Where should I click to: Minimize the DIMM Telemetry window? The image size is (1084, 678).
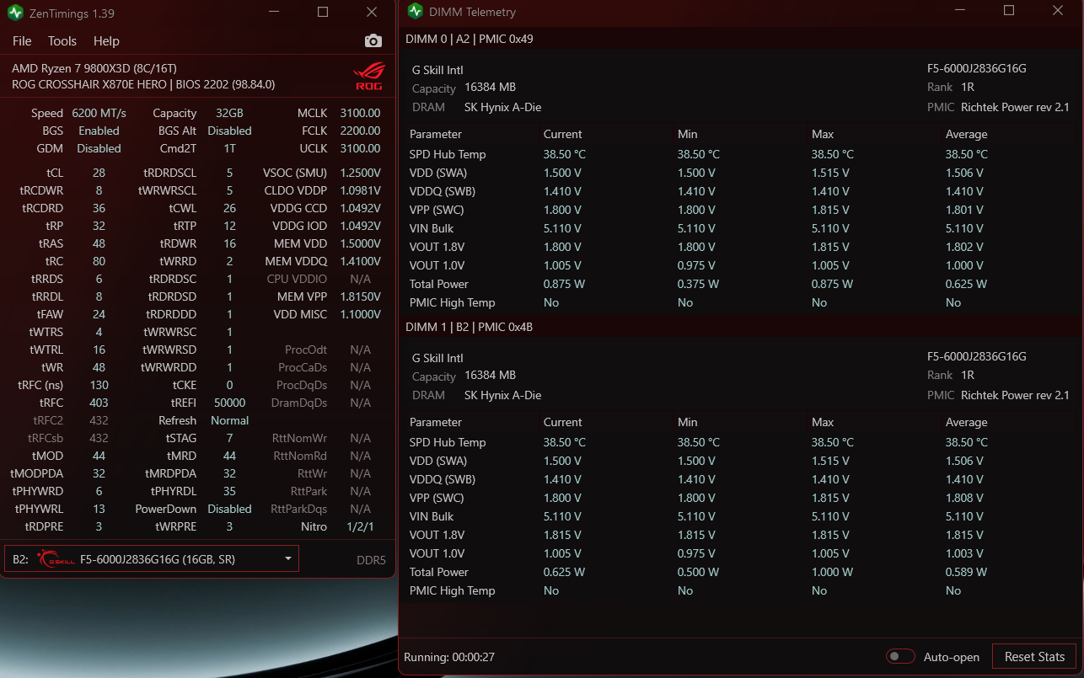(x=960, y=11)
